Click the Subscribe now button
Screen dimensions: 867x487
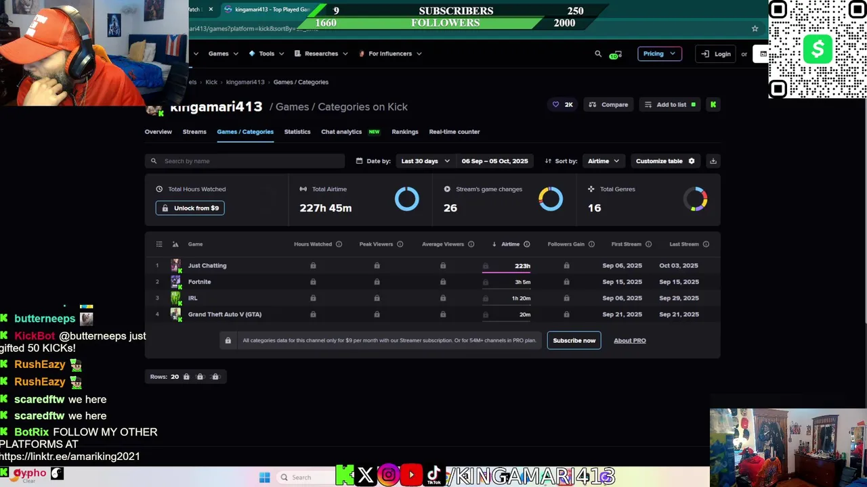[x=574, y=341]
